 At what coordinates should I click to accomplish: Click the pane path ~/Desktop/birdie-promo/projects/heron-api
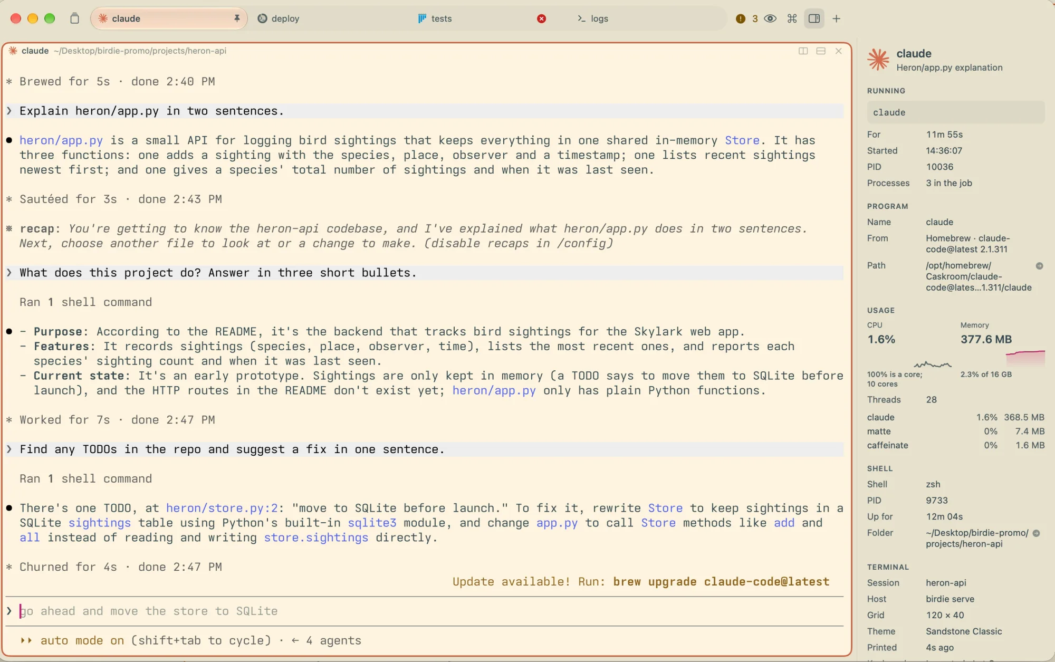click(x=140, y=51)
